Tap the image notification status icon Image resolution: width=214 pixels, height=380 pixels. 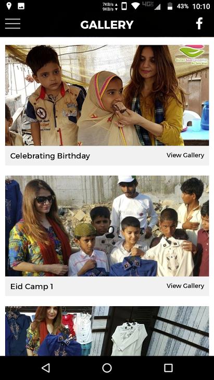tap(21, 6)
